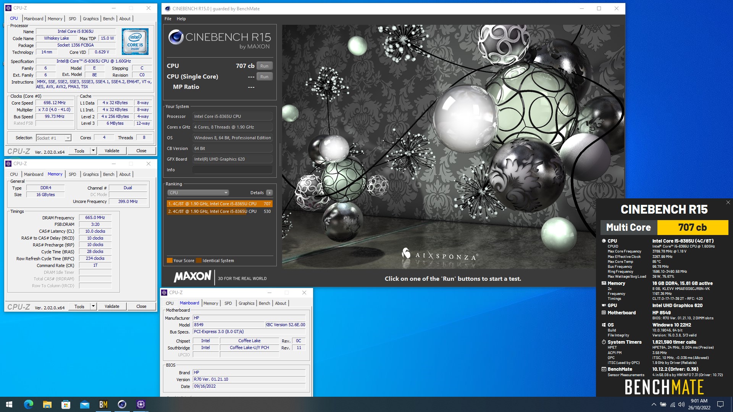Click Multi Core label on BenchMate overlay
This screenshot has height=412, width=733.
pyautogui.click(x=628, y=227)
